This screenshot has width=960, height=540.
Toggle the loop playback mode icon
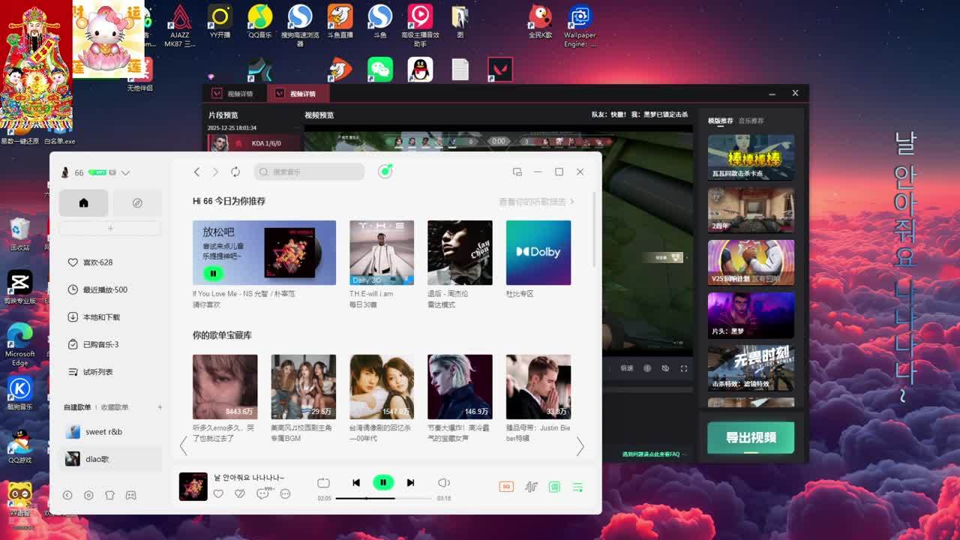(x=323, y=483)
